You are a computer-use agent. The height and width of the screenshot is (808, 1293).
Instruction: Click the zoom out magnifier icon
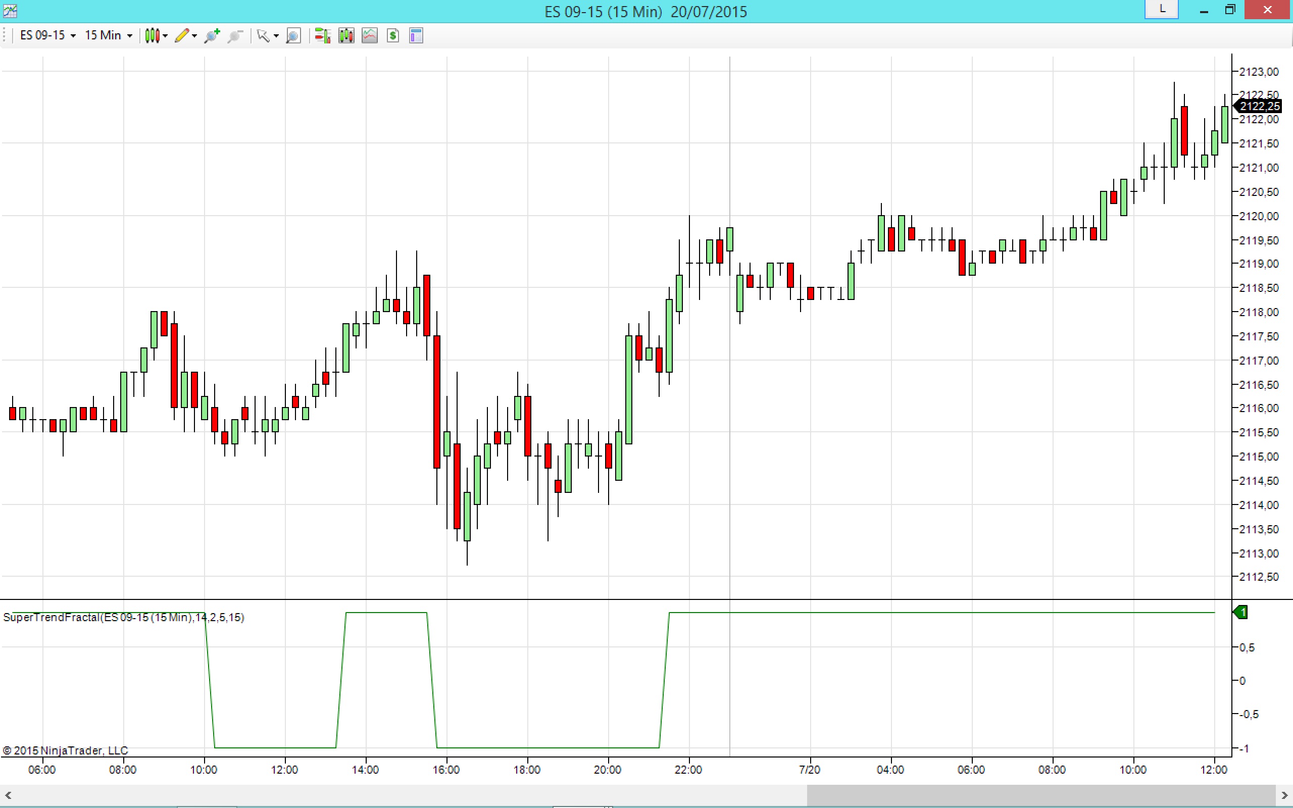pos(235,36)
